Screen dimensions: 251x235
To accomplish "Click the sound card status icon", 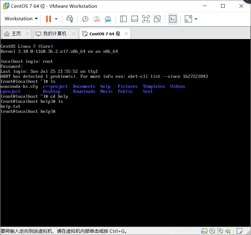I will (228, 231).
